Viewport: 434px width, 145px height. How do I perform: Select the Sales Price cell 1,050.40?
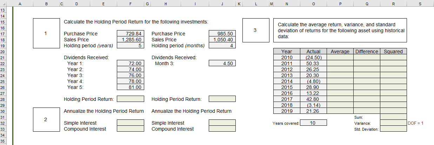222,40
